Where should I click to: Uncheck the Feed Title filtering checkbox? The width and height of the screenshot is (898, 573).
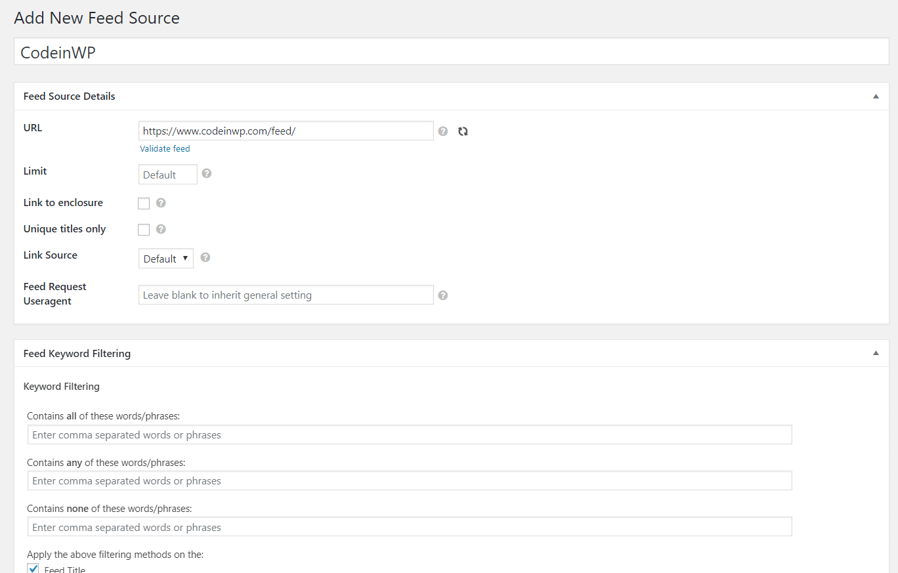click(33, 568)
